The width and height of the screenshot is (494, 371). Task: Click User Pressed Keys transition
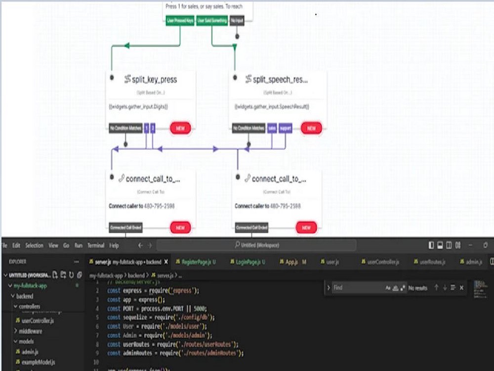(x=180, y=21)
